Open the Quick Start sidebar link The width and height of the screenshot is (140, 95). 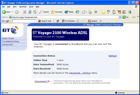tap(8, 38)
